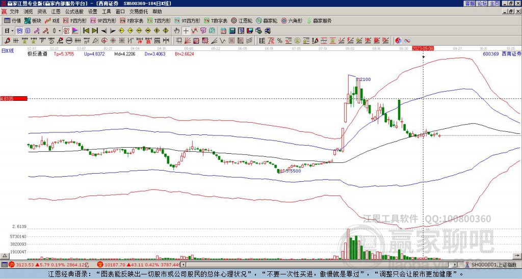Click the Tp=5.3755 value

coord(64,54)
